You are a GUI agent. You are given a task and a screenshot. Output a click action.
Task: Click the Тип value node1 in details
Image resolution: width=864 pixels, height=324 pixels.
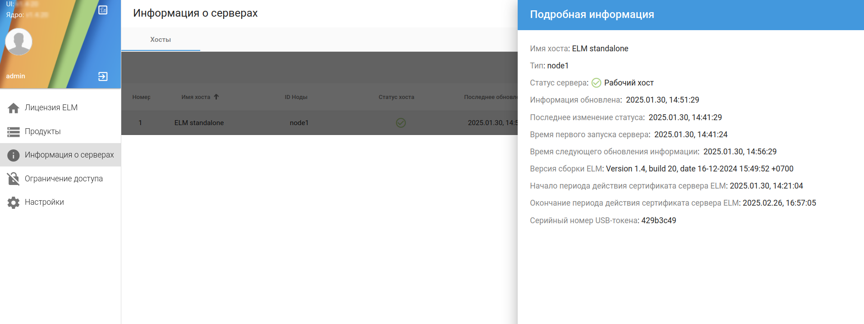(558, 66)
